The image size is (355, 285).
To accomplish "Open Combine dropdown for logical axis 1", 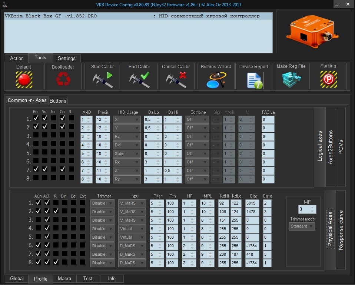I will [196, 120].
